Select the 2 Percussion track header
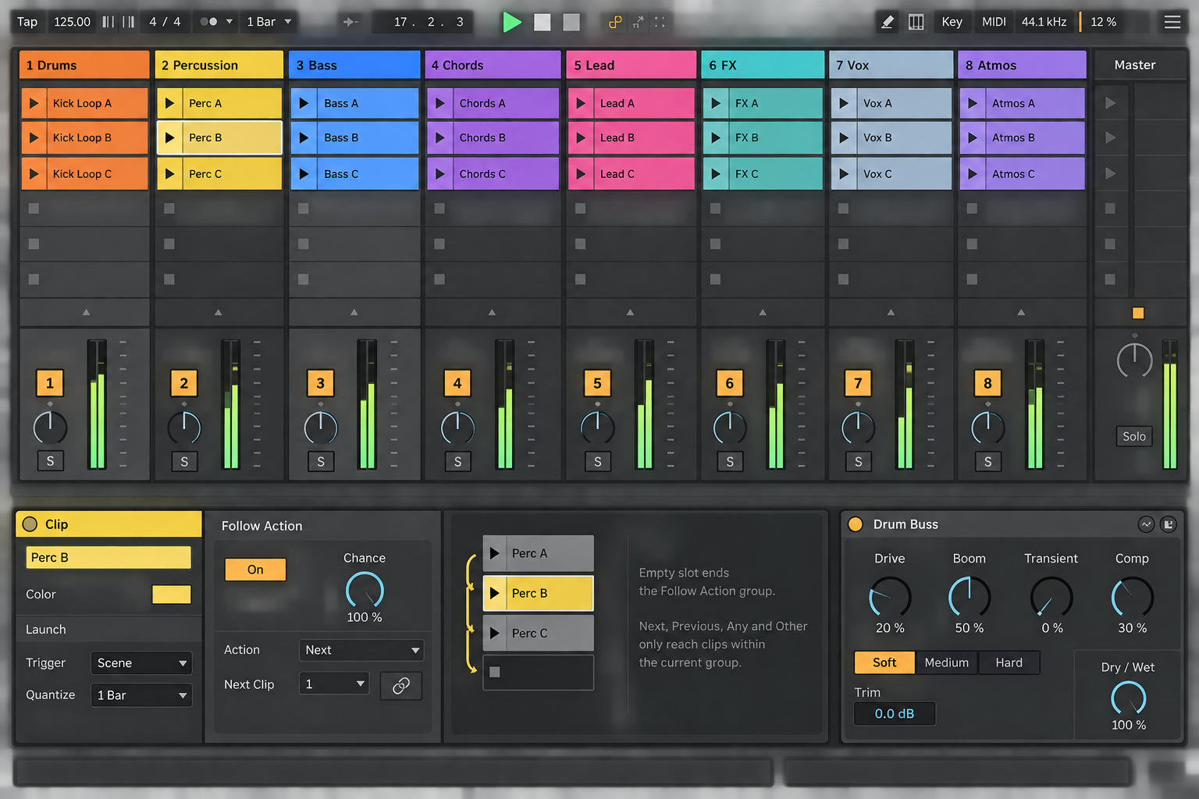Image resolution: width=1199 pixels, height=799 pixels. click(219, 66)
